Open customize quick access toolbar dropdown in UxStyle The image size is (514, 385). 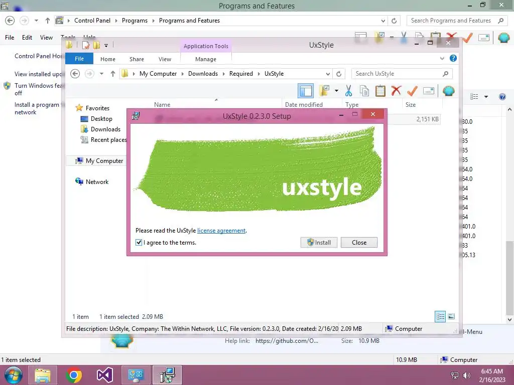point(106,46)
